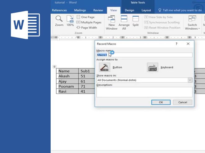Click the 100% zoom icon
Image resolution: width=205 pixels, height=153 pixels.
[70, 19]
